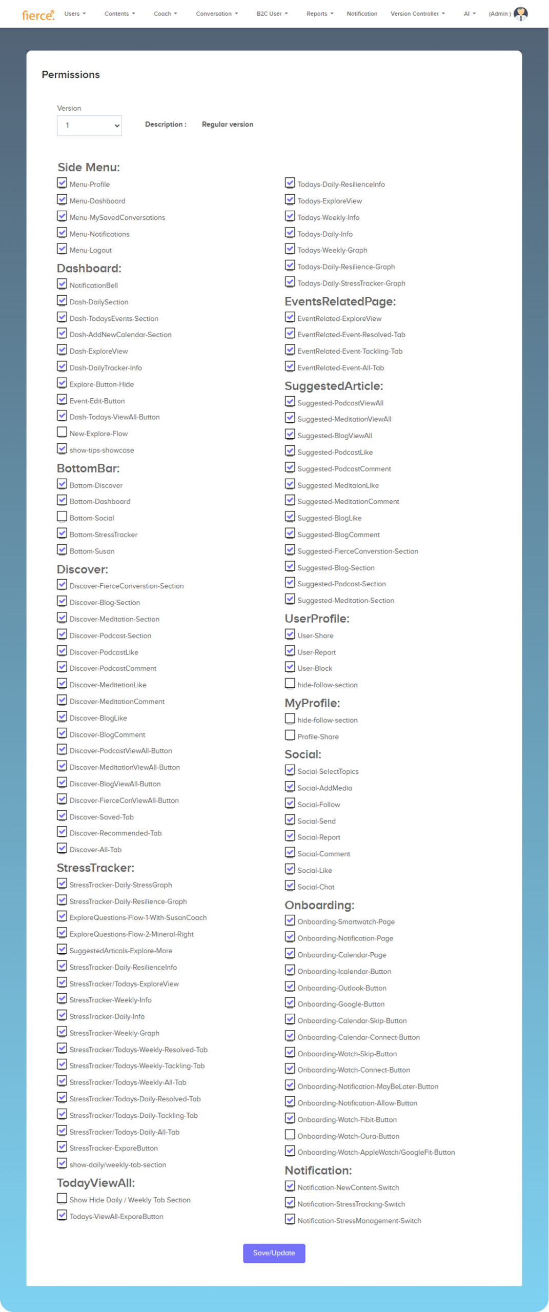Check the Profile-Share checkbox

pos(290,735)
